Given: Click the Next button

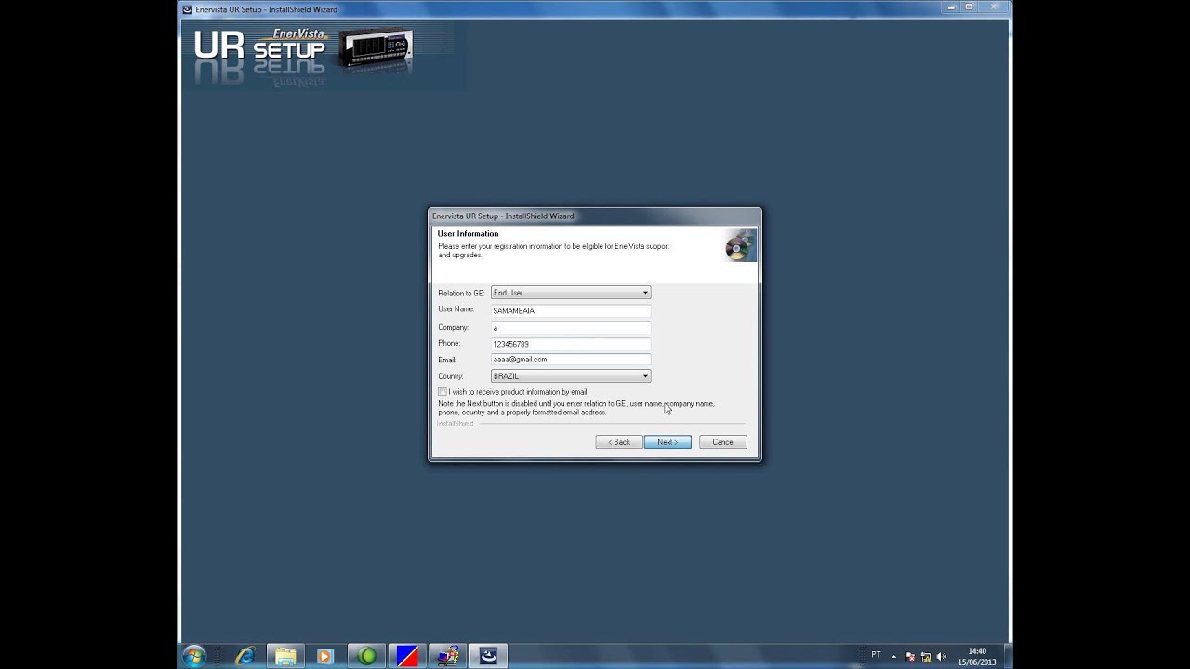Looking at the screenshot, I should (x=668, y=442).
